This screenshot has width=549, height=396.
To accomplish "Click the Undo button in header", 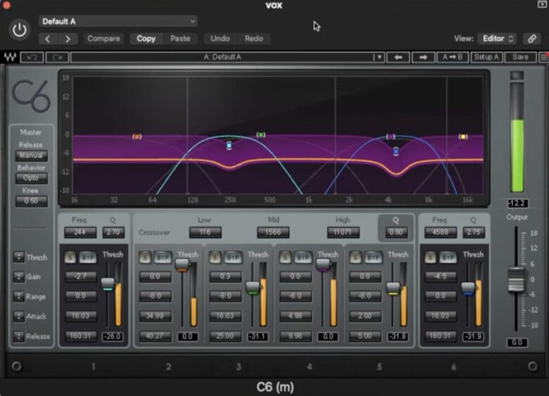I will (x=220, y=39).
